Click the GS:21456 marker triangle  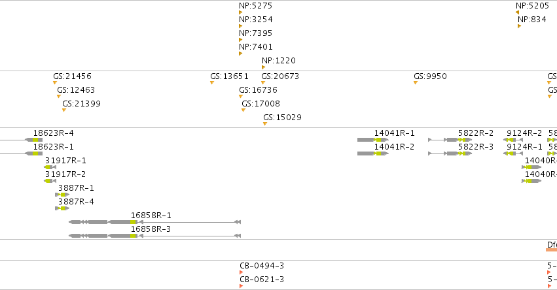tap(55, 83)
